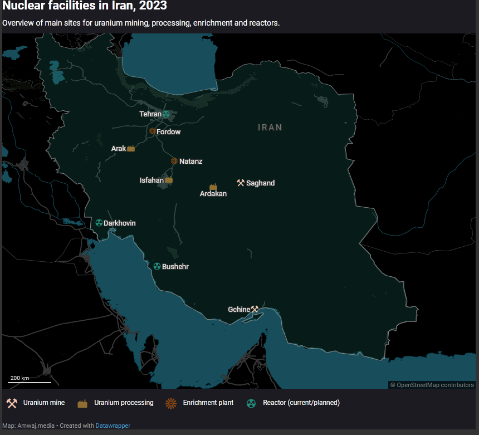Image resolution: width=479 pixels, height=435 pixels.
Task: Select the Ardakan processing facility icon
Action: [x=213, y=187]
